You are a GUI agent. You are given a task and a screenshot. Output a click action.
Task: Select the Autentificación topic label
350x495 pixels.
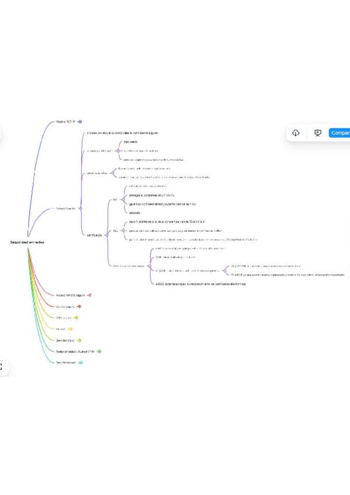65,208
